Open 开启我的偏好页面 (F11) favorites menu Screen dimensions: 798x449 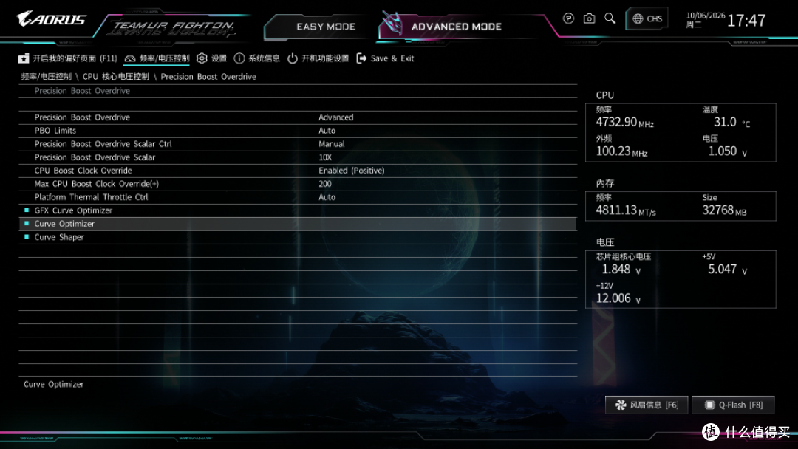68,58
